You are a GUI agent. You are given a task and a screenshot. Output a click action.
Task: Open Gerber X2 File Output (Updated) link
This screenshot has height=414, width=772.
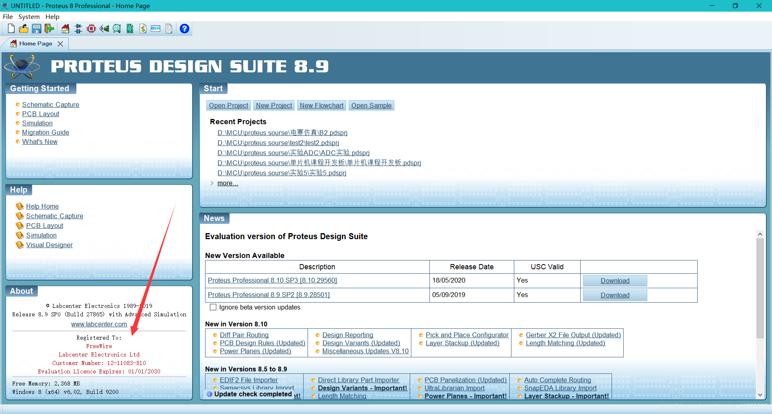click(573, 335)
